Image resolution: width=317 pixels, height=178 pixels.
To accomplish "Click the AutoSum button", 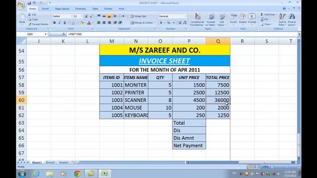I will (x=268, y=14).
